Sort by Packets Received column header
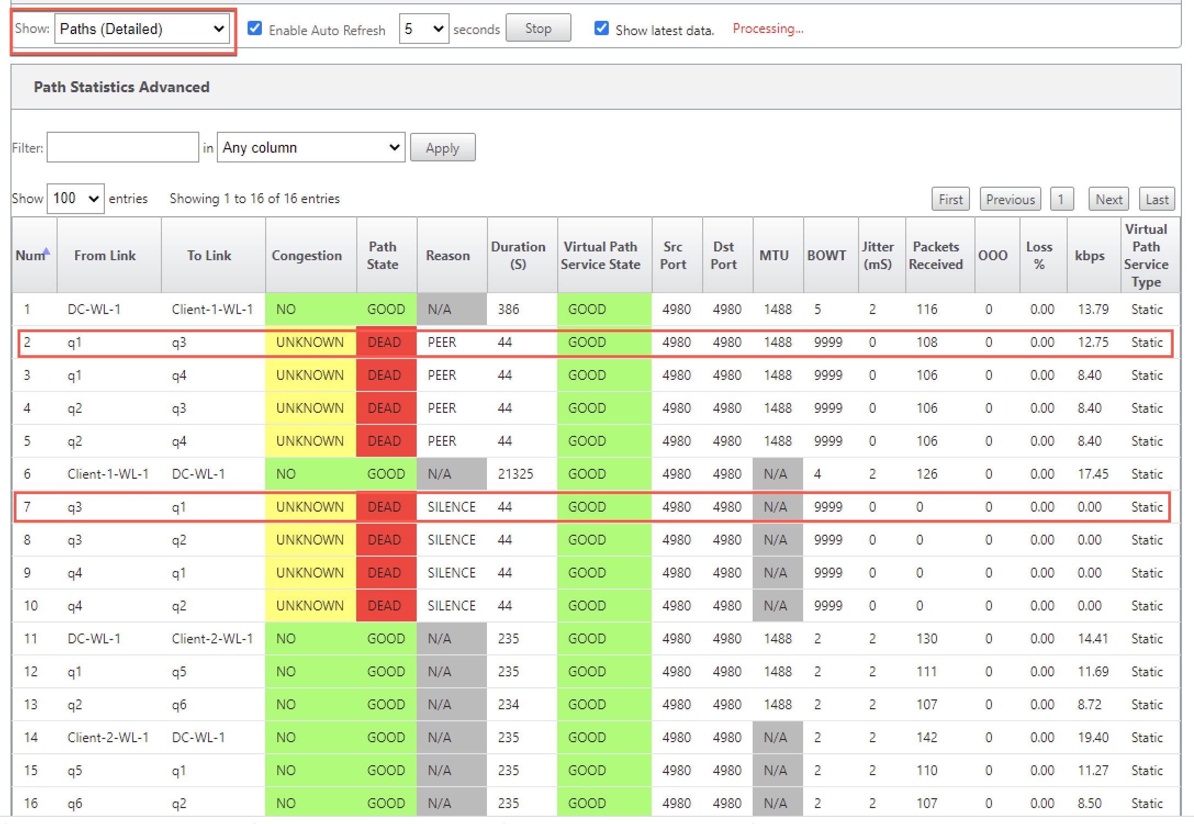This screenshot has width=1194, height=824. (940, 255)
